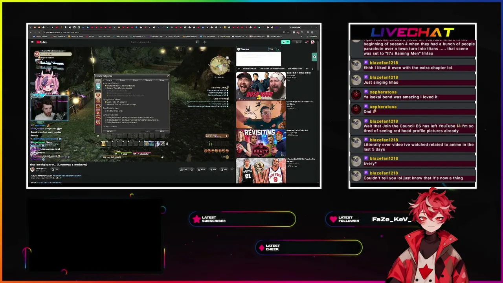Select Manual take off on double jump
Image resolution: width=503 pixels, height=283 pixels.
[x=121, y=104]
